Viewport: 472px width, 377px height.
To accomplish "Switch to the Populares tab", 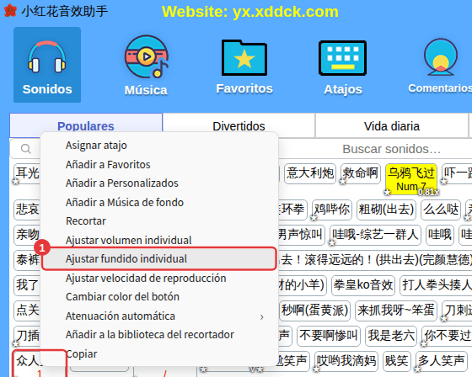I will click(86, 126).
